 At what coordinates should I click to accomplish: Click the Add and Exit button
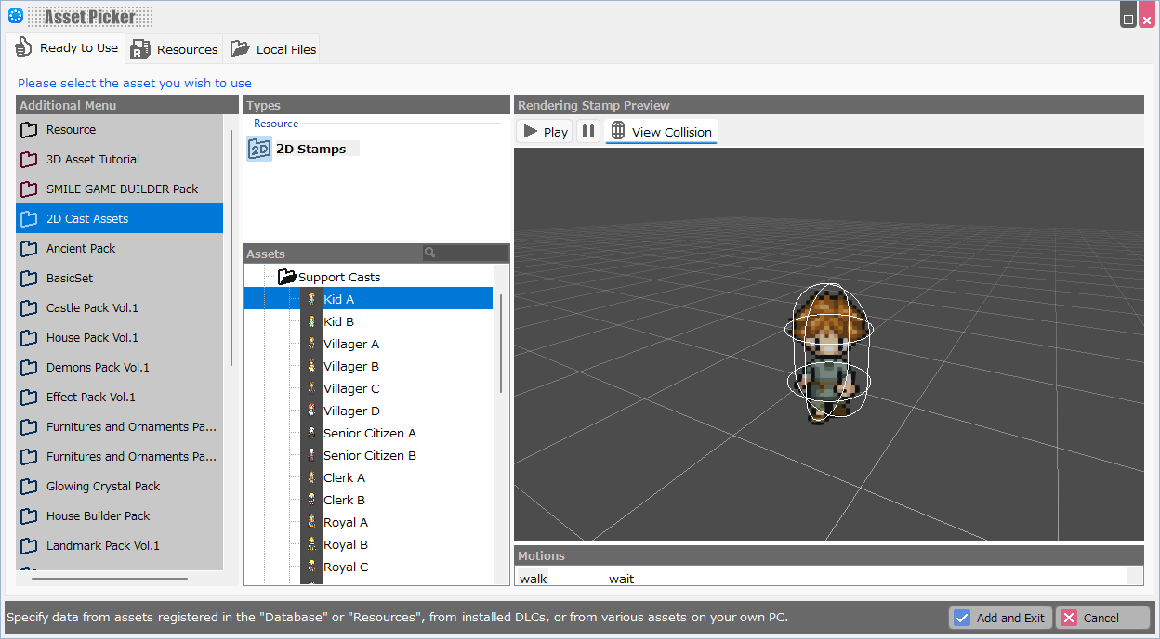[999, 618]
